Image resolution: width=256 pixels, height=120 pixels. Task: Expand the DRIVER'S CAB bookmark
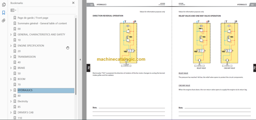point(11,112)
